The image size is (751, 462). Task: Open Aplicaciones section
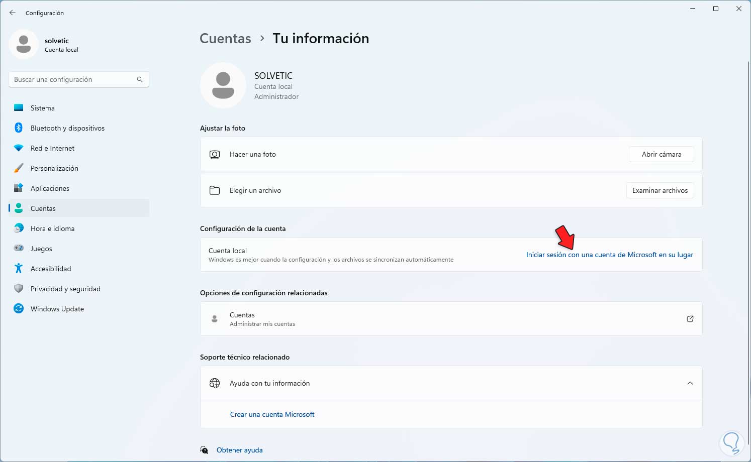tap(79, 188)
